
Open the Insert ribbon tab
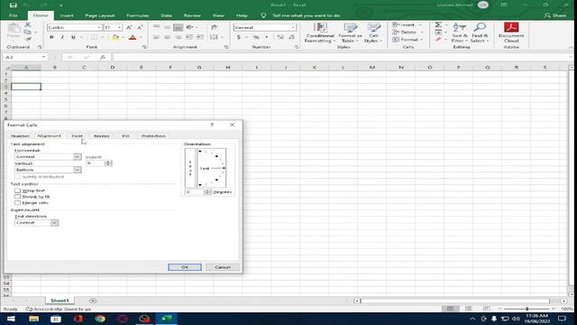67,15
